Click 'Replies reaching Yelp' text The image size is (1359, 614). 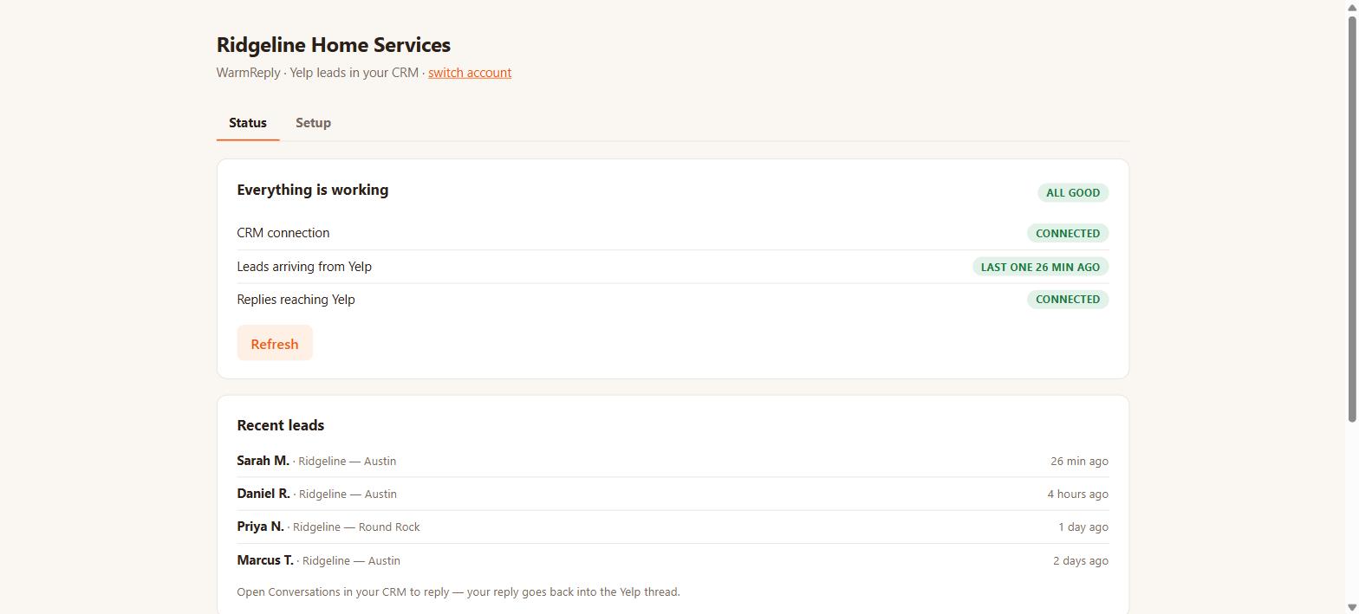296,300
